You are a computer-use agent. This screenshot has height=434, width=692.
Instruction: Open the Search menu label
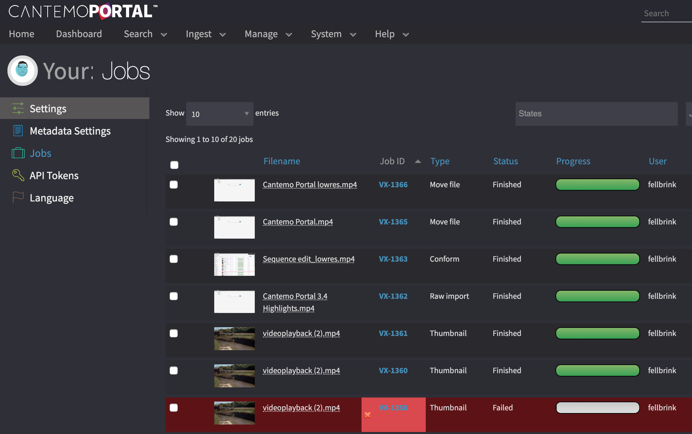(x=138, y=34)
